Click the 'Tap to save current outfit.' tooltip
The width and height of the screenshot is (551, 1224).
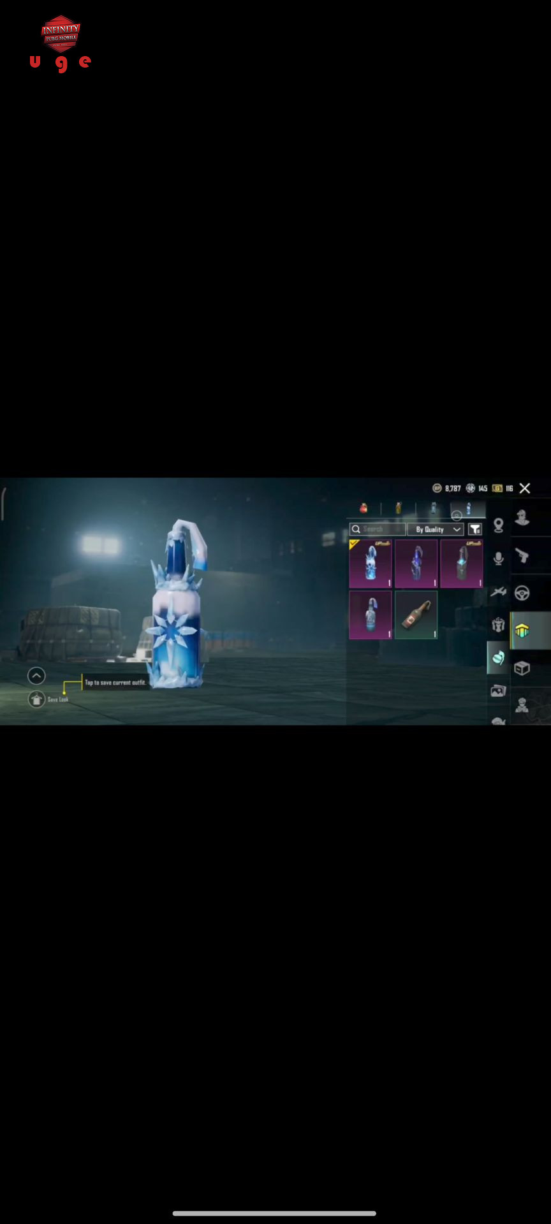(115, 683)
